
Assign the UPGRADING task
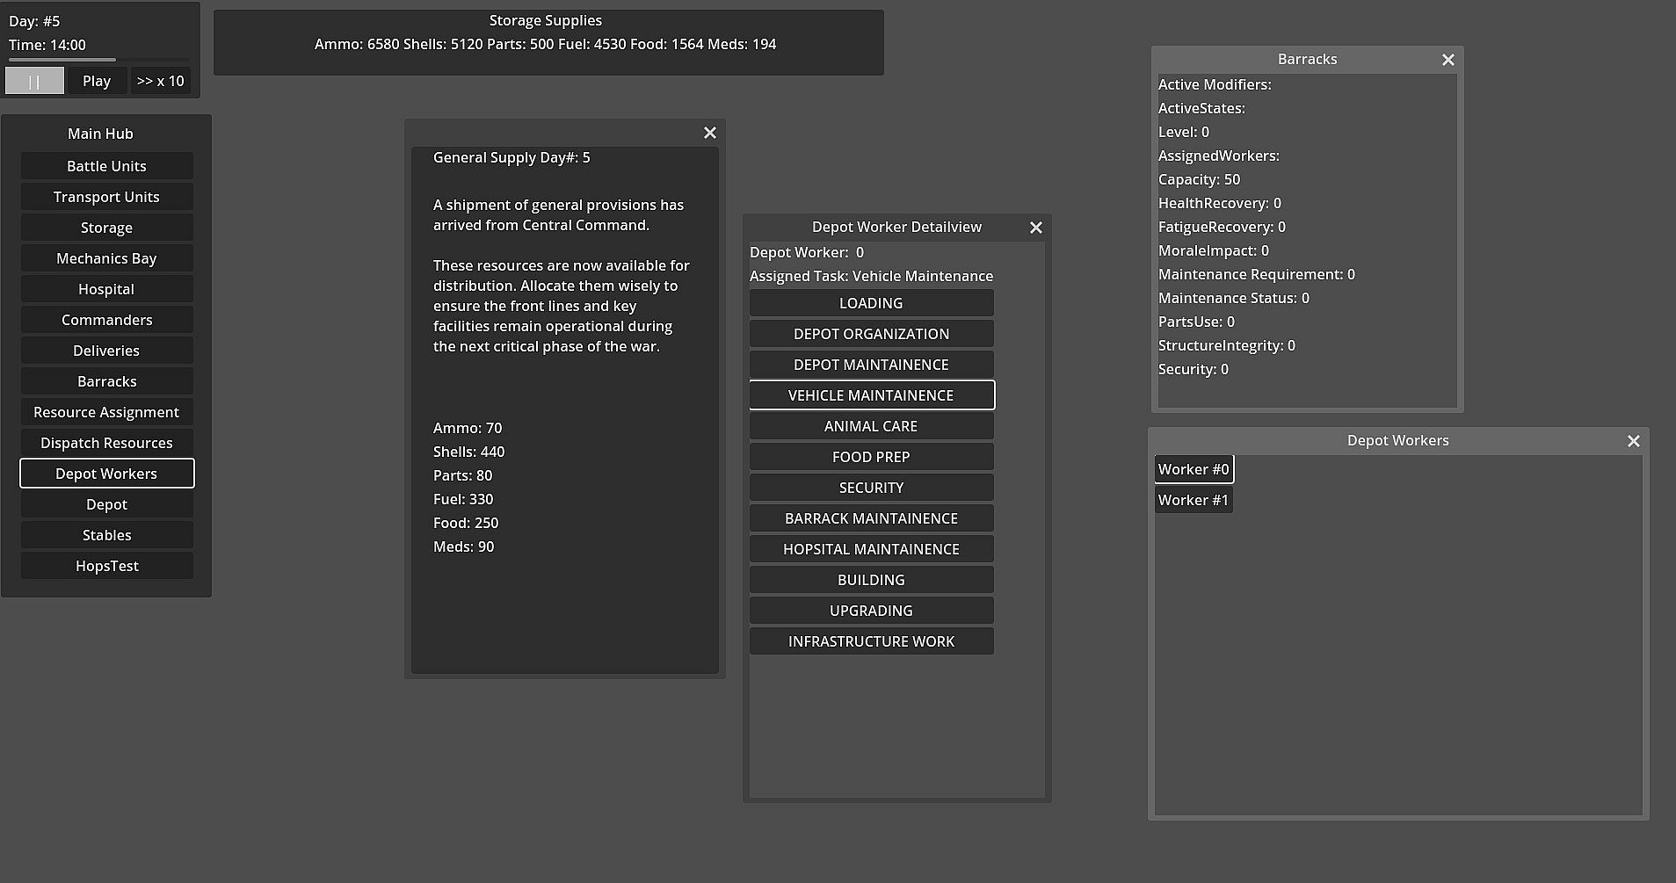click(x=871, y=611)
